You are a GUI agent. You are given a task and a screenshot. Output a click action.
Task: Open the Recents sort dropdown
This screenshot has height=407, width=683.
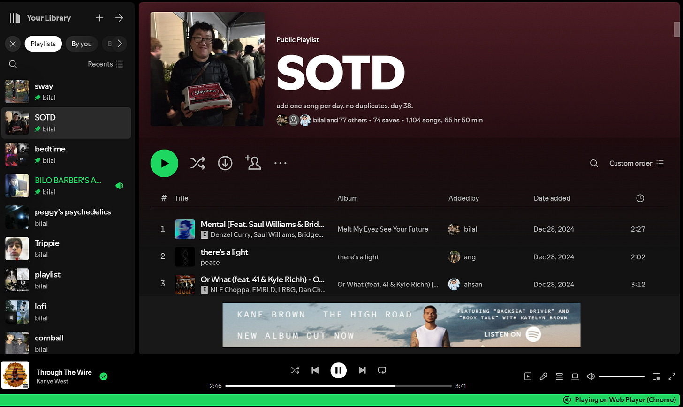coord(106,64)
